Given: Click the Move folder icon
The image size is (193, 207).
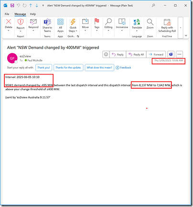Looking at the screenshot, I should pos(85,21).
